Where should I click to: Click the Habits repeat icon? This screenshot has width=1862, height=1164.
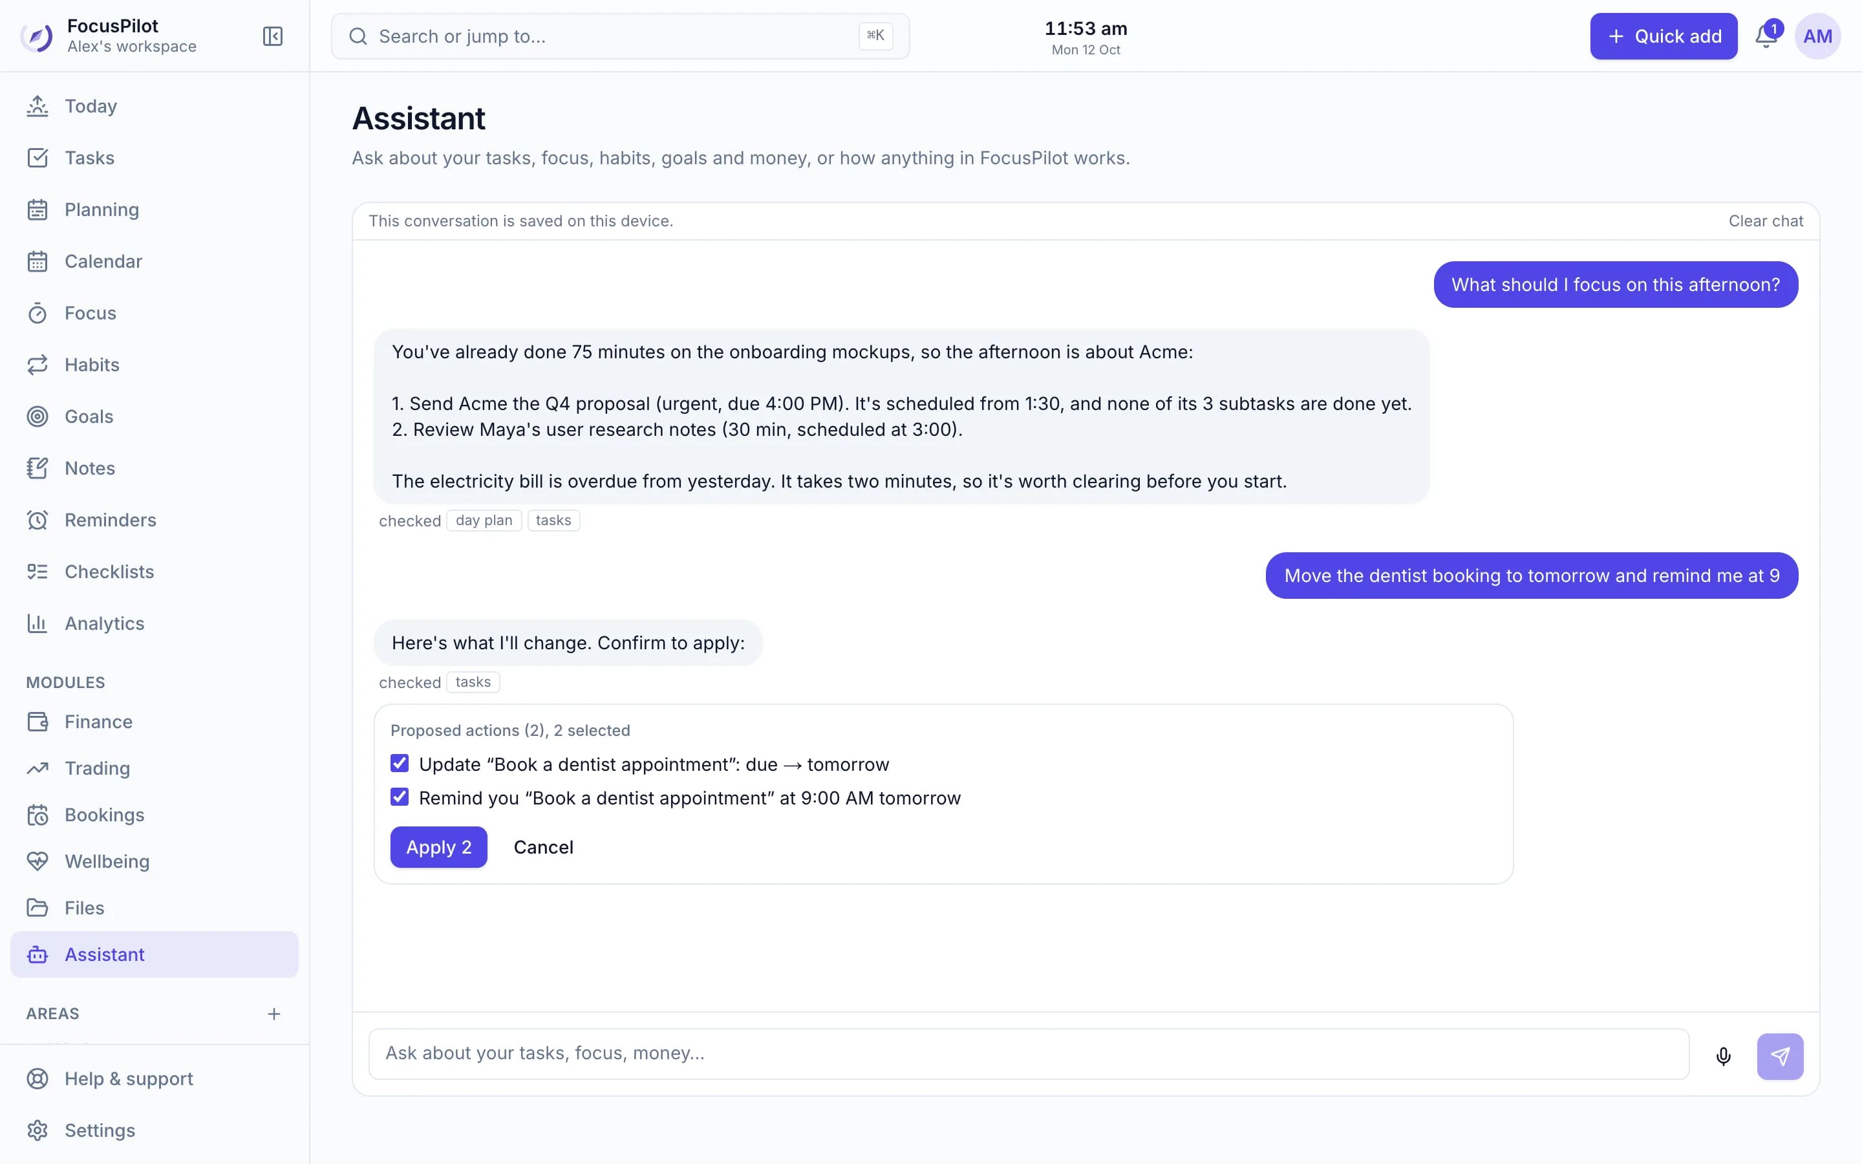click(37, 365)
